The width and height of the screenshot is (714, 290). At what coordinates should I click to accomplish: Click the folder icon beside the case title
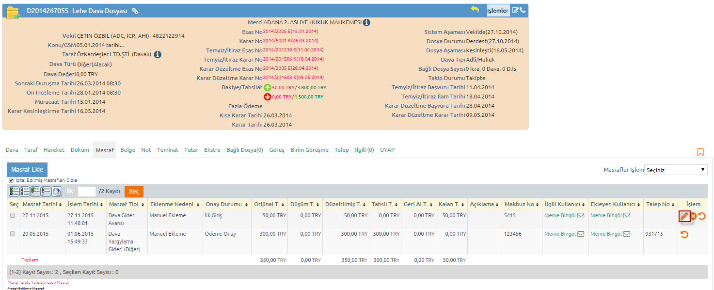(13, 12)
